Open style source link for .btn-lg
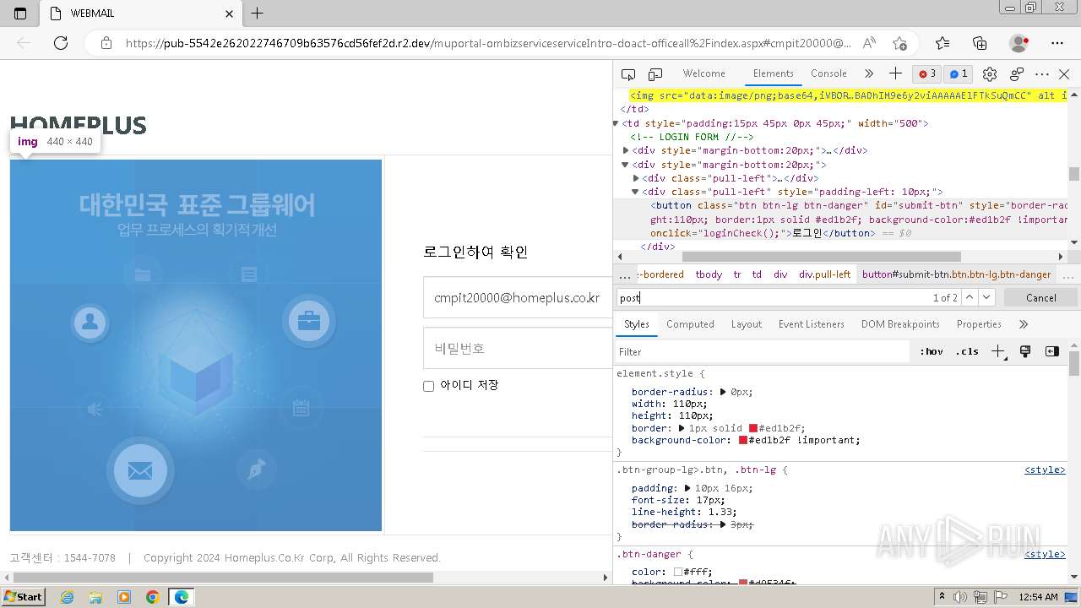 coord(1045,470)
